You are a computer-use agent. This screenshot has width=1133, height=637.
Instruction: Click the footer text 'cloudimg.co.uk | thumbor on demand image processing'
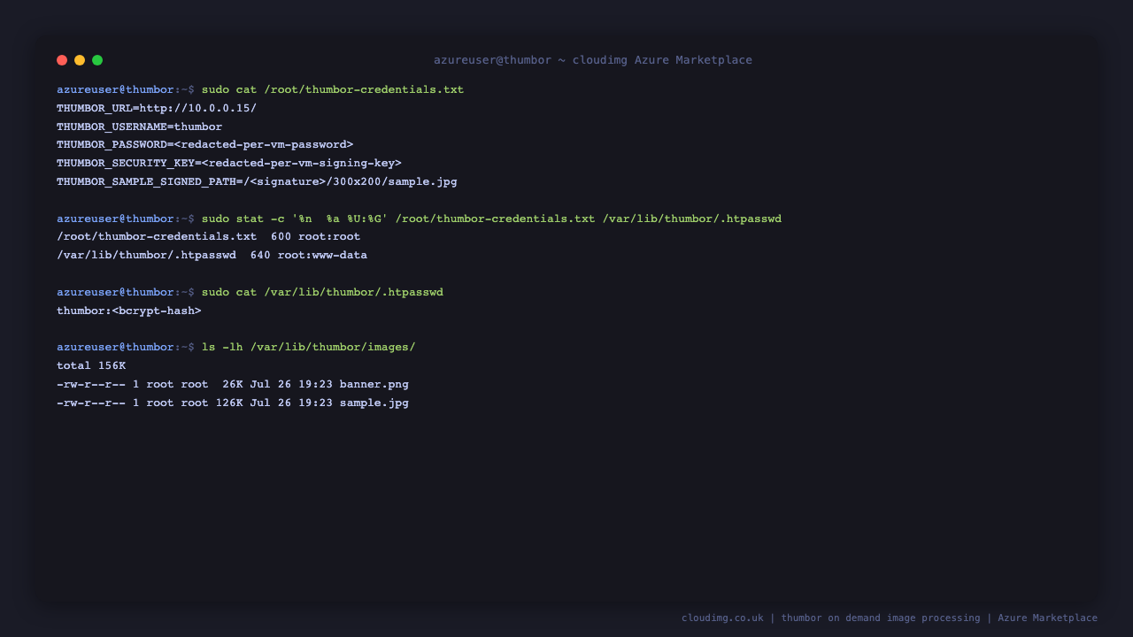click(831, 618)
